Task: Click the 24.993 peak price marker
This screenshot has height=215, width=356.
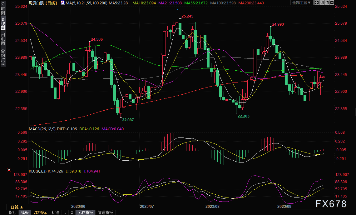Action: [278, 24]
